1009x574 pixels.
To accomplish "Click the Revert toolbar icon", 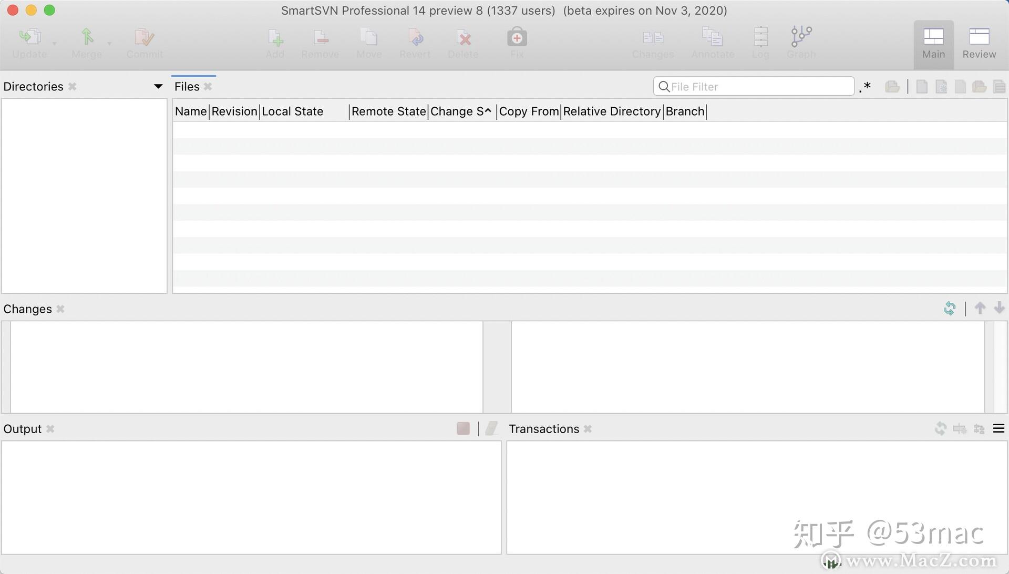I will [x=415, y=37].
